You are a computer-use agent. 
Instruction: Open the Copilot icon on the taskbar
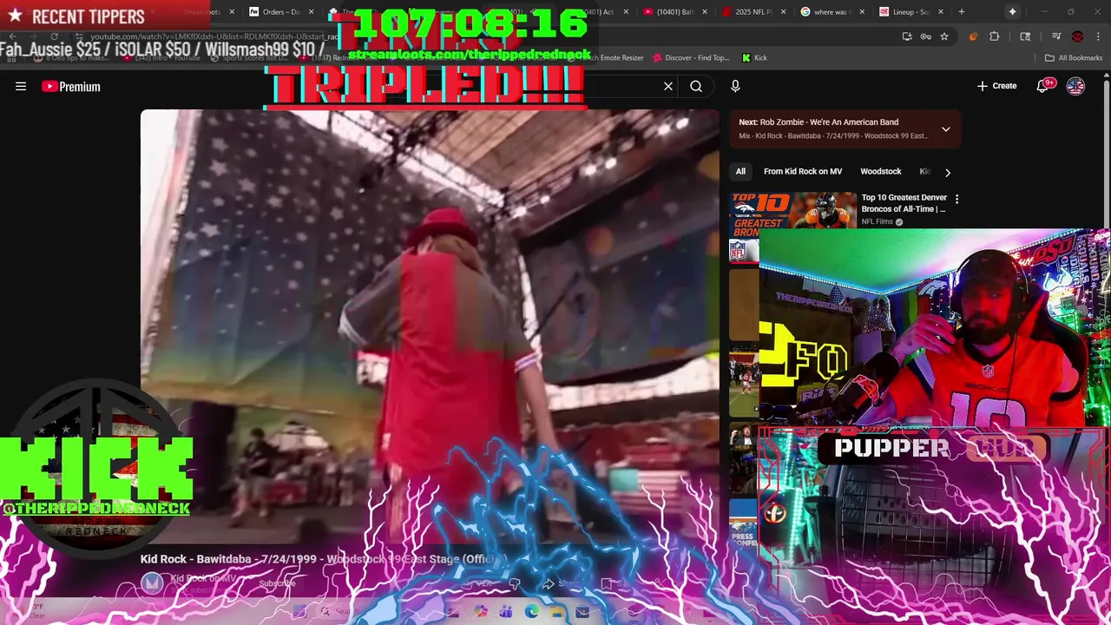480,612
